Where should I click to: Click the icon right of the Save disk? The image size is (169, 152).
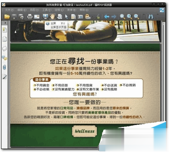(21, 17)
